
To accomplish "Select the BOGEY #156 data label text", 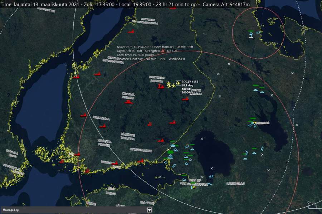I will (190, 87).
